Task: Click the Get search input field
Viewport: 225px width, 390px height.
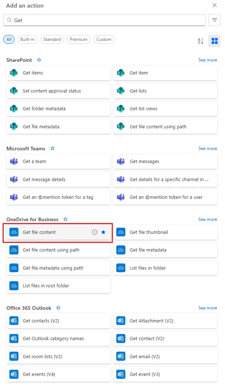Action: pyautogui.click(x=108, y=20)
